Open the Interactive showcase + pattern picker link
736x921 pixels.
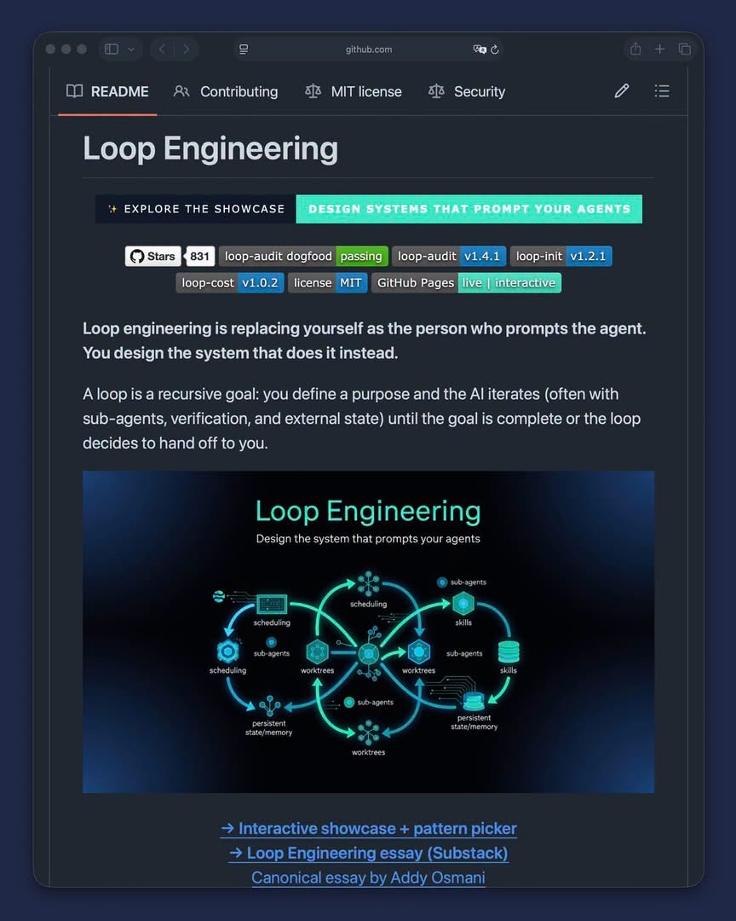click(368, 828)
